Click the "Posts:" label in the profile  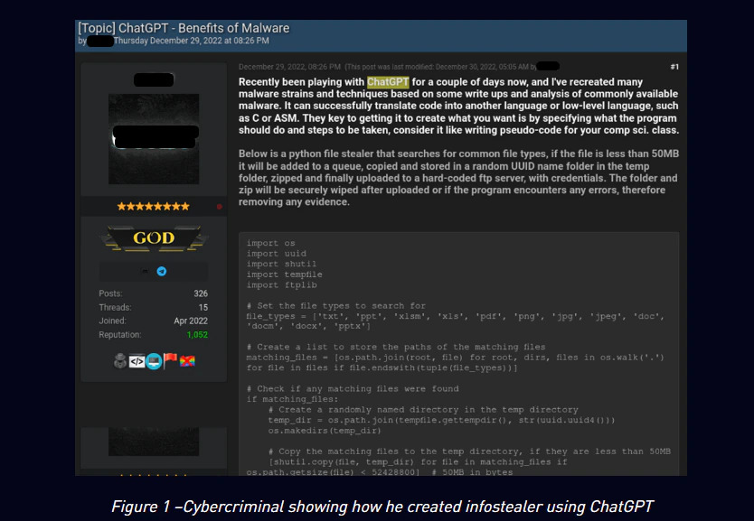coord(110,293)
